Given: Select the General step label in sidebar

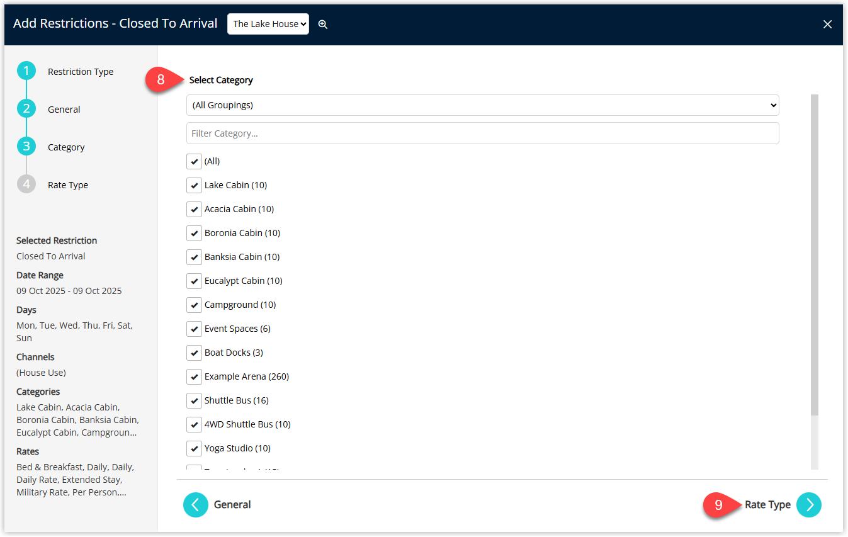Looking at the screenshot, I should click(64, 110).
